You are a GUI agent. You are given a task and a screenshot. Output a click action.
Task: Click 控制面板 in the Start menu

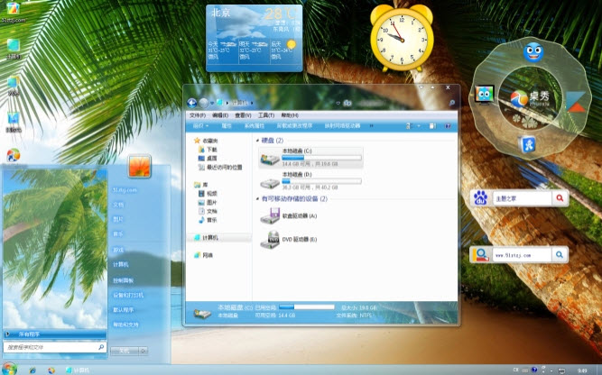coord(124,280)
